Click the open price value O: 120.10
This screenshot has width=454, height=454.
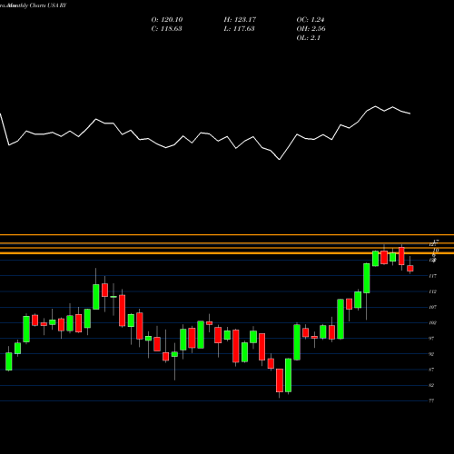tap(167, 20)
